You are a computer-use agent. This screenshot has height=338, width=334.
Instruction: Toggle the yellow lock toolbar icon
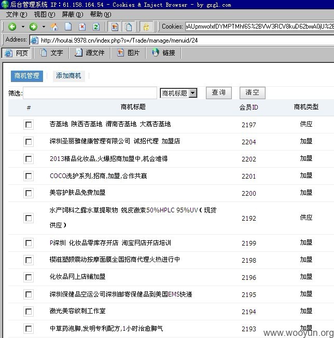(x=146, y=26)
